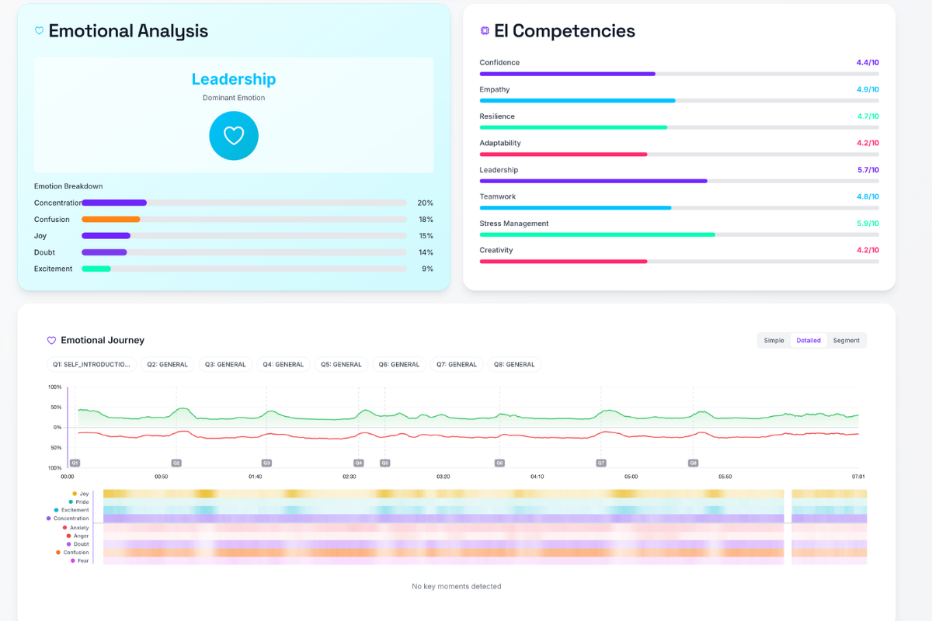Open the Q8: General question chip

coord(513,364)
